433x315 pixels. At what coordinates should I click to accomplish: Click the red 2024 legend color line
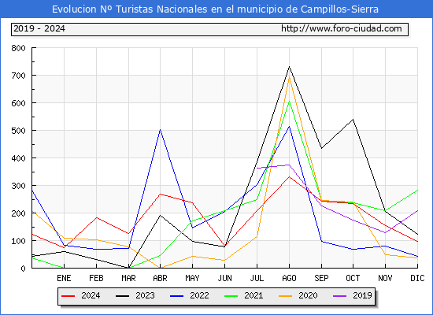click(x=68, y=296)
